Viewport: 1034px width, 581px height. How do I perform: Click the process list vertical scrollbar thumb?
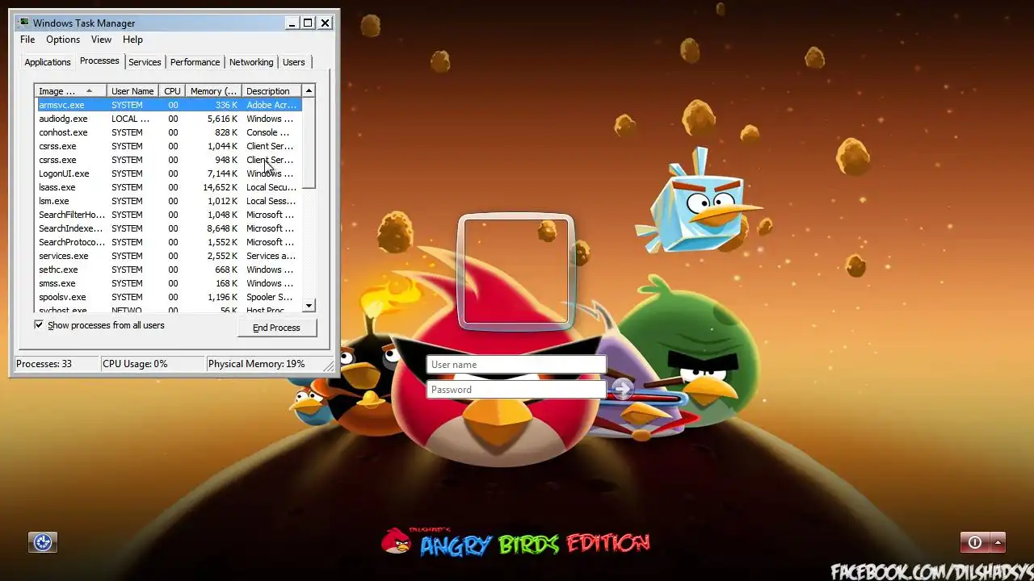309,144
